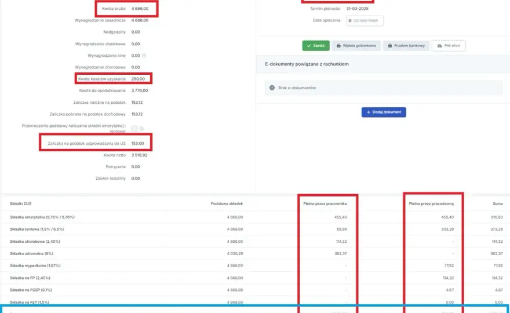Add a document with Dodaj dokument

[x=384, y=112]
